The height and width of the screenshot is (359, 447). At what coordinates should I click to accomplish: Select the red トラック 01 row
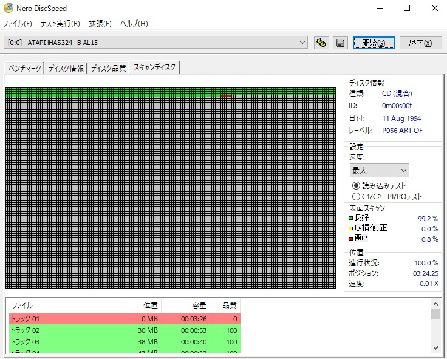click(125, 318)
